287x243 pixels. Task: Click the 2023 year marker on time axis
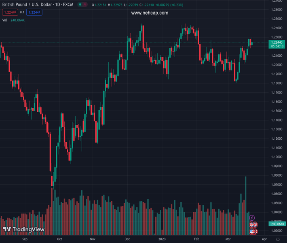click(162, 239)
